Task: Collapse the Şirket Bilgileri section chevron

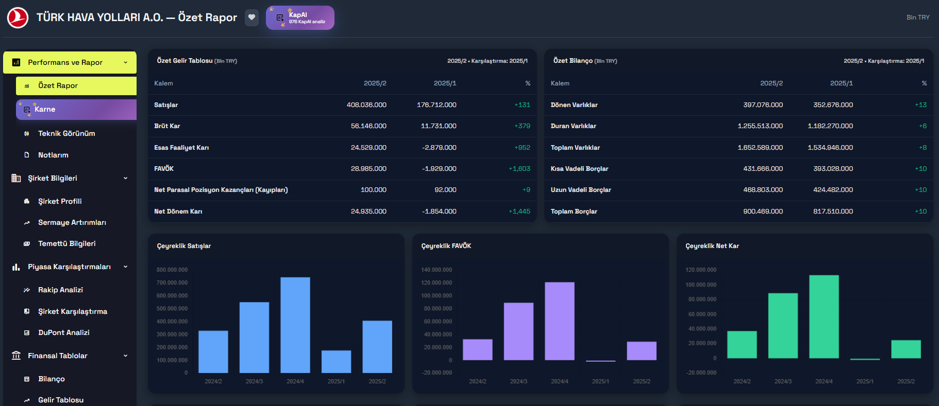Action: click(125, 178)
